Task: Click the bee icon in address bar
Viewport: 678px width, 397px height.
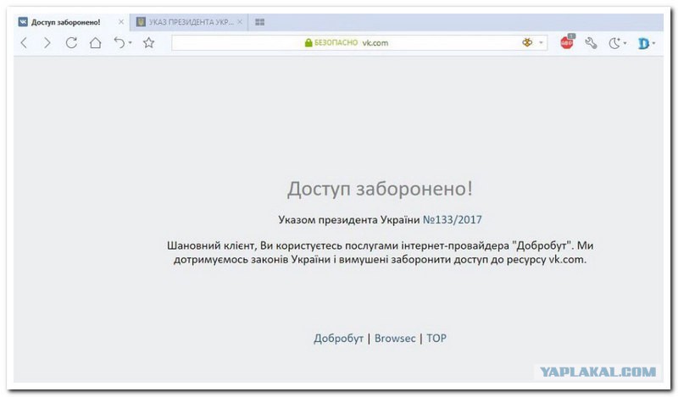Action: (x=527, y=42)
